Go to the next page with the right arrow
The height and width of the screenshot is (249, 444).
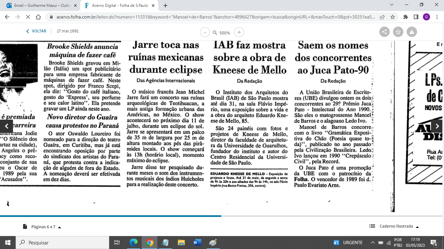[437, 126]
